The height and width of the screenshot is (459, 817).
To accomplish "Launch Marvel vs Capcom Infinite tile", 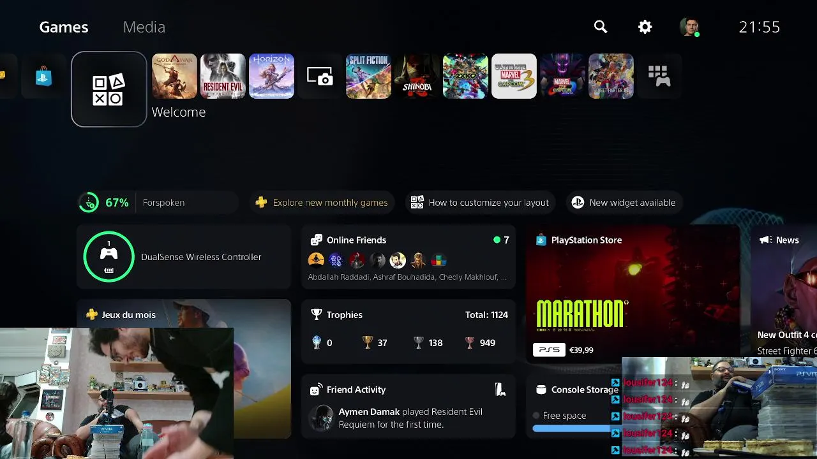I will 562,76.
